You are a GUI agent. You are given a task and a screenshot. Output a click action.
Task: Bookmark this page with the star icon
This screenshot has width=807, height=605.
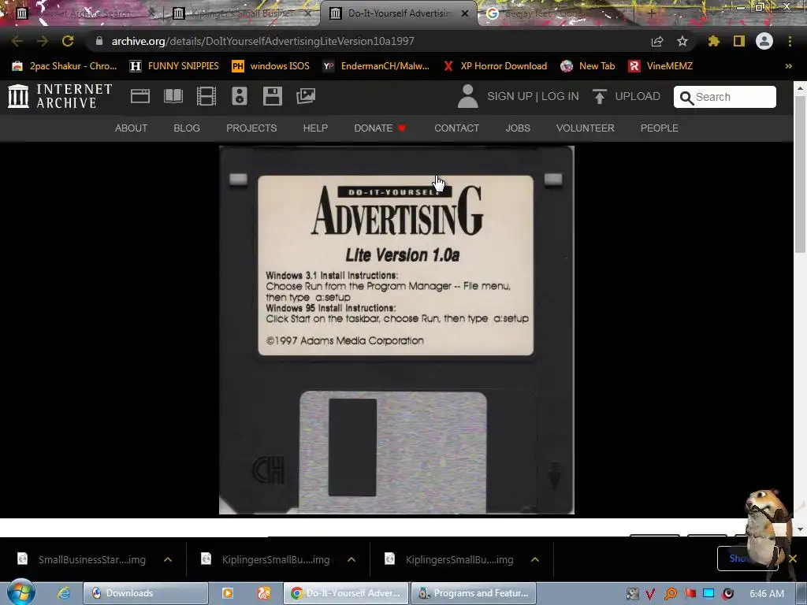point(682,41)
